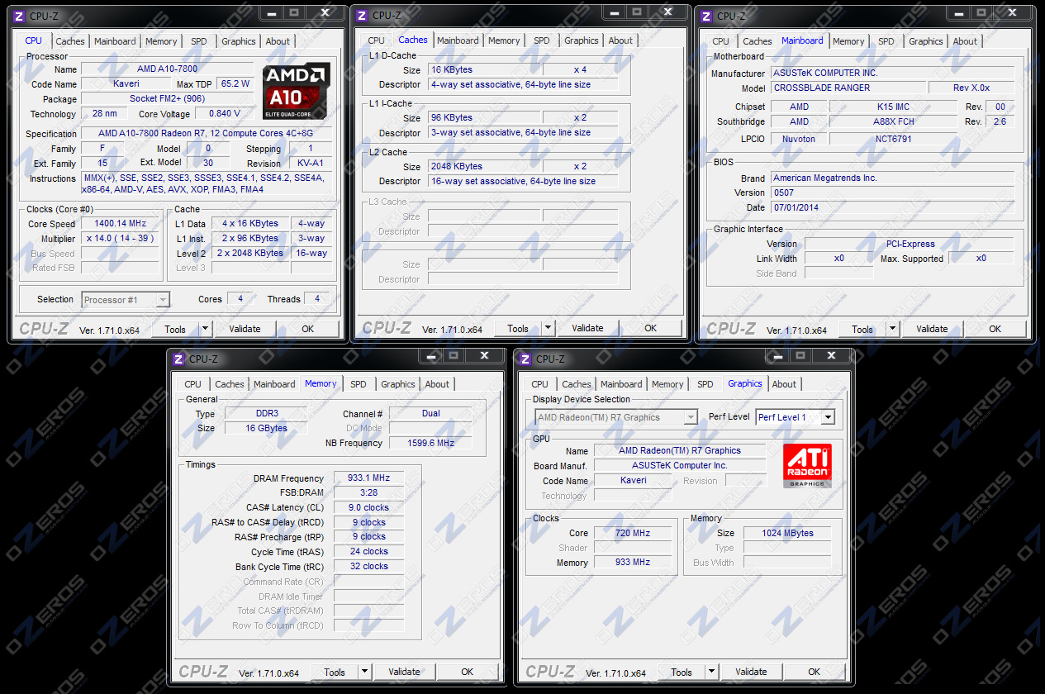
Task: Click the A88X FCH southbridge field
Action: click(895, 121)
